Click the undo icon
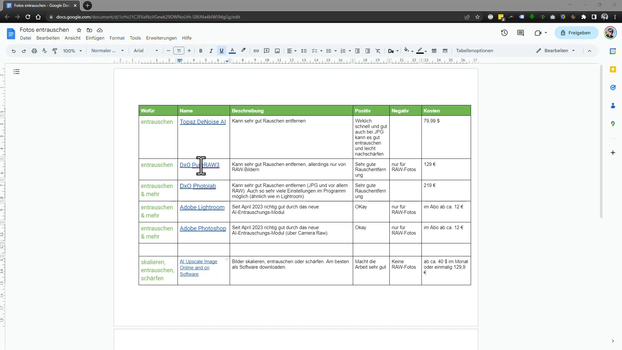The height and width of the screenshot is (350, 622). pos(14,51)
